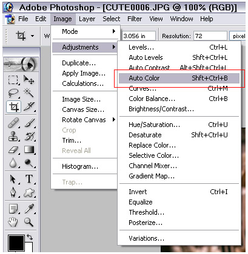248x254 pixels.
Task: Select the Clone Stamp tool
Action: (x=13, y=136)
